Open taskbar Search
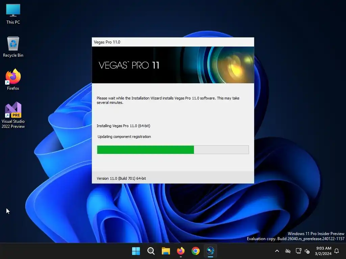 click(x=151, y=251)
